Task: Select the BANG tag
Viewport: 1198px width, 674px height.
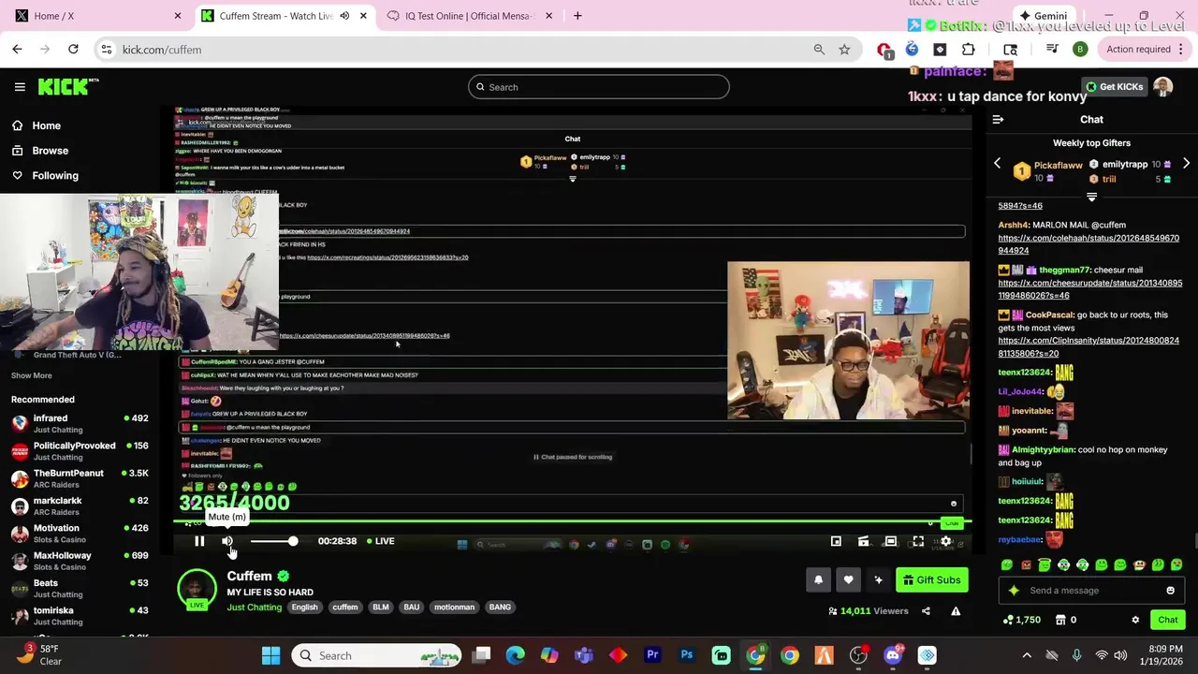Action: pyautogui.click(x=500, y=608)
